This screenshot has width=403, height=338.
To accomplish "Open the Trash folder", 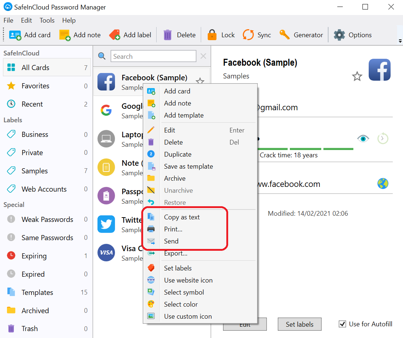I will (x=47, y=329).
